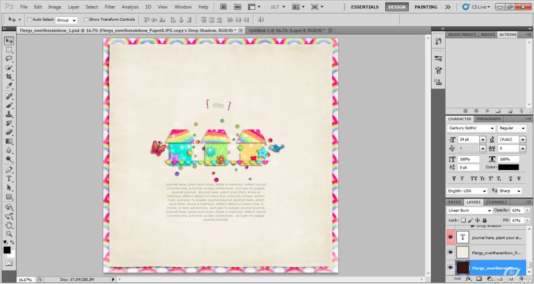Image resolution: width=534 pixels, height=284 pixels.
Task: Select the Zoom tool in toolbox
Action: (9, 234)
